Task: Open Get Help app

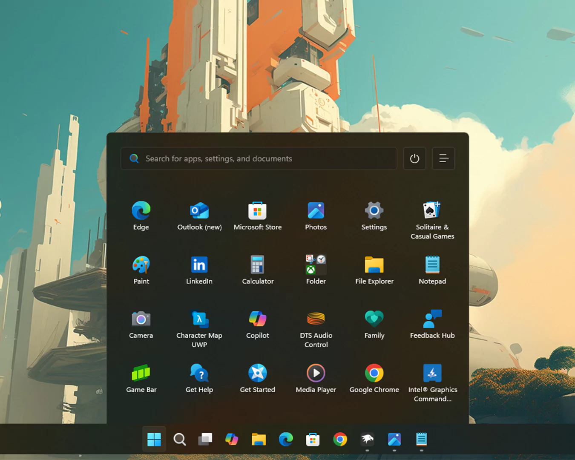Action: [x=199, y=378]
